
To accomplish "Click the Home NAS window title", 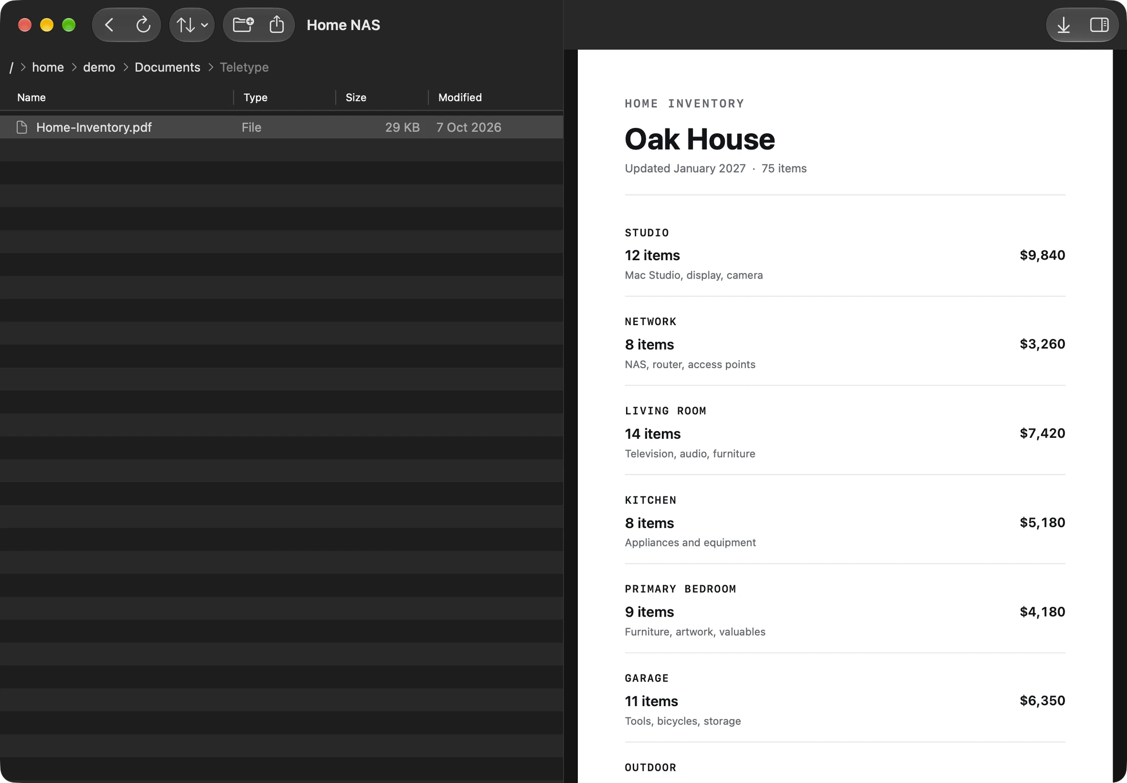I will (343, 25).
